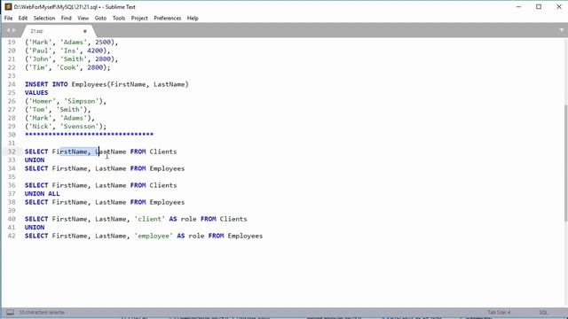Open the Tools menu
Image resolution: width=568 pixels, height=319 pixels.
click(118, 18)
